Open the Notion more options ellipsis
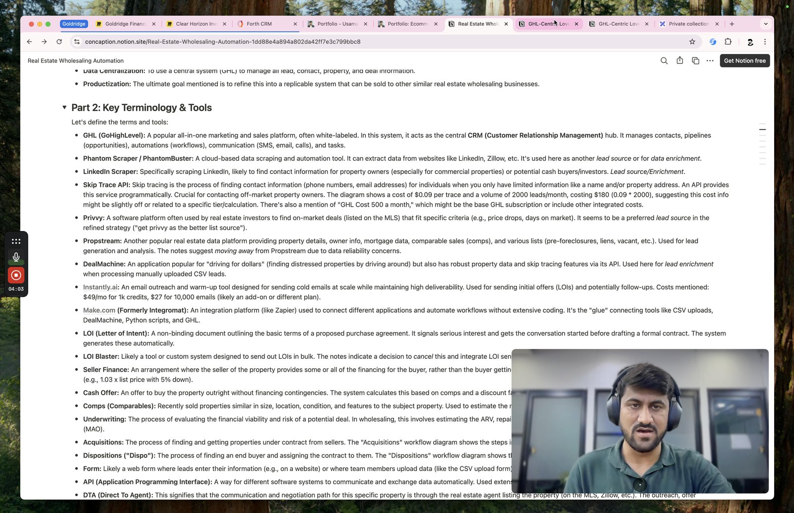 [710, 60]
